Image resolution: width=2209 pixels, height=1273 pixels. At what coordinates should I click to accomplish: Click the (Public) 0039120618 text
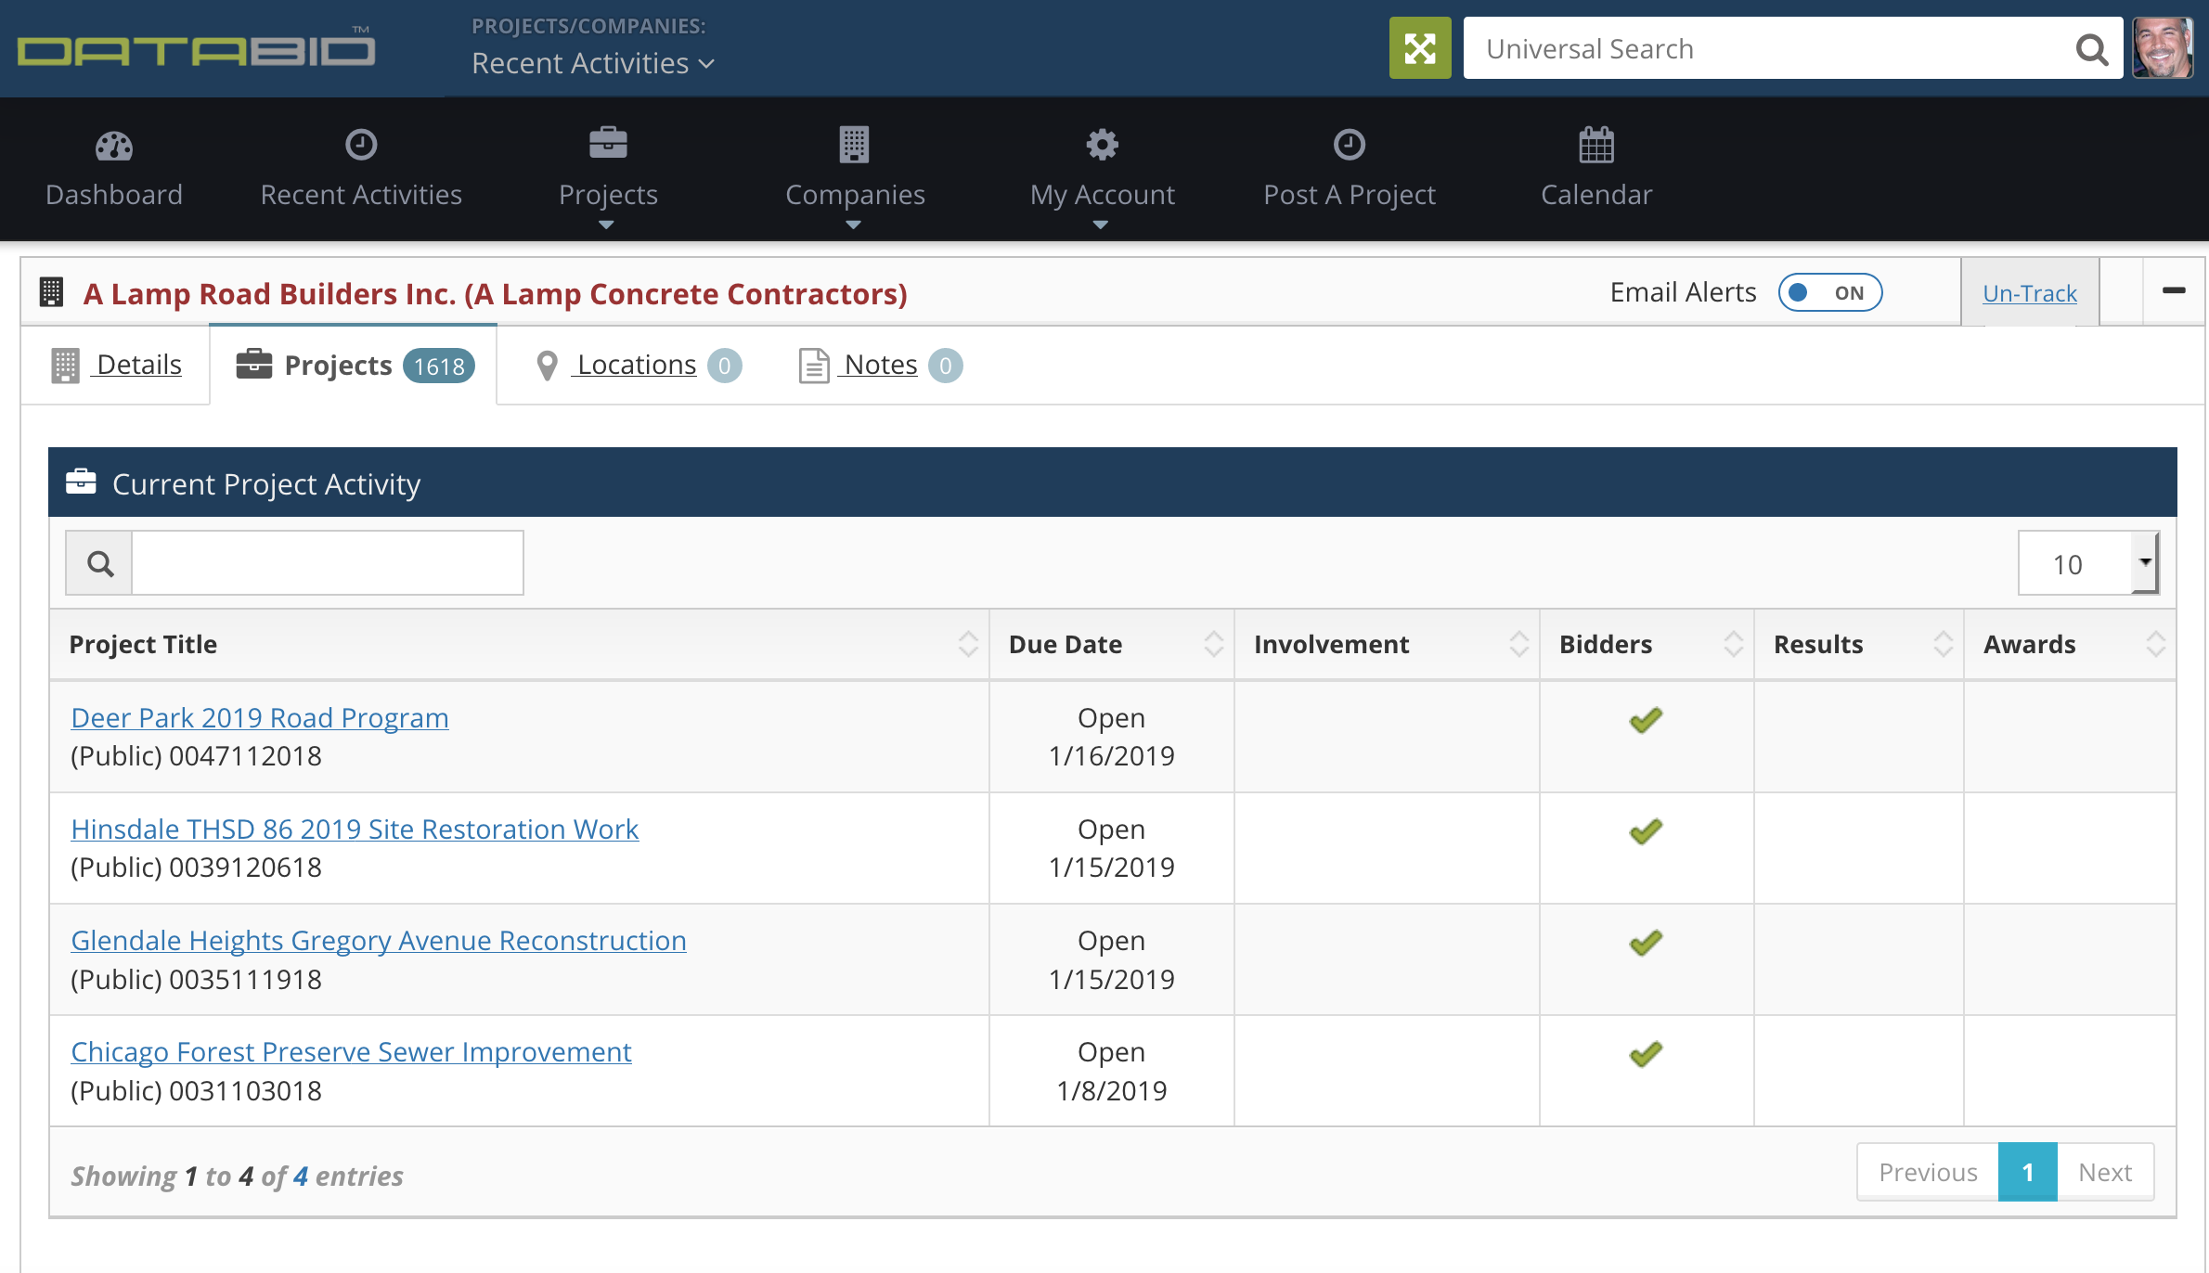coord(196,868)
